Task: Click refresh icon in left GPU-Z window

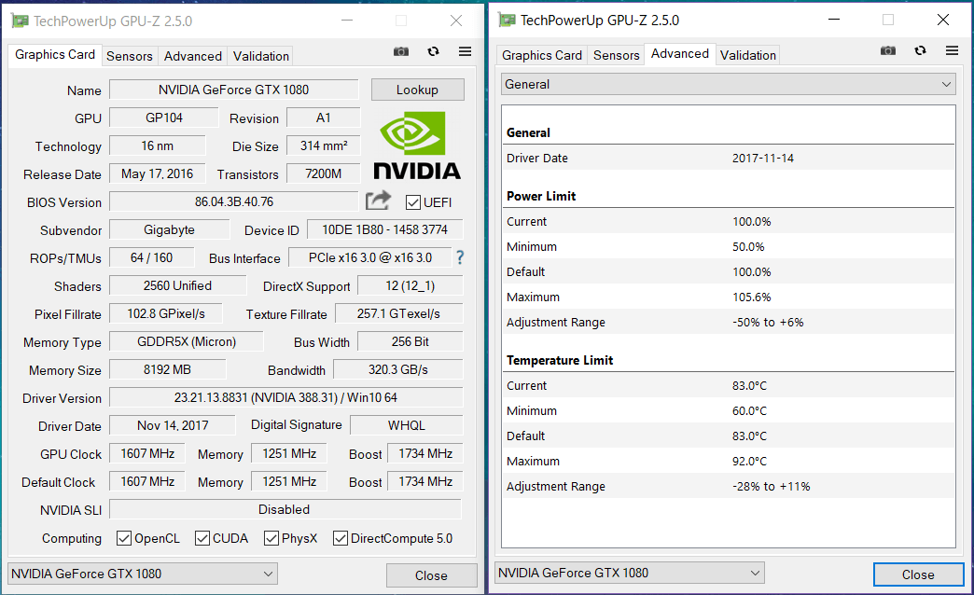Action: [434, 51]
